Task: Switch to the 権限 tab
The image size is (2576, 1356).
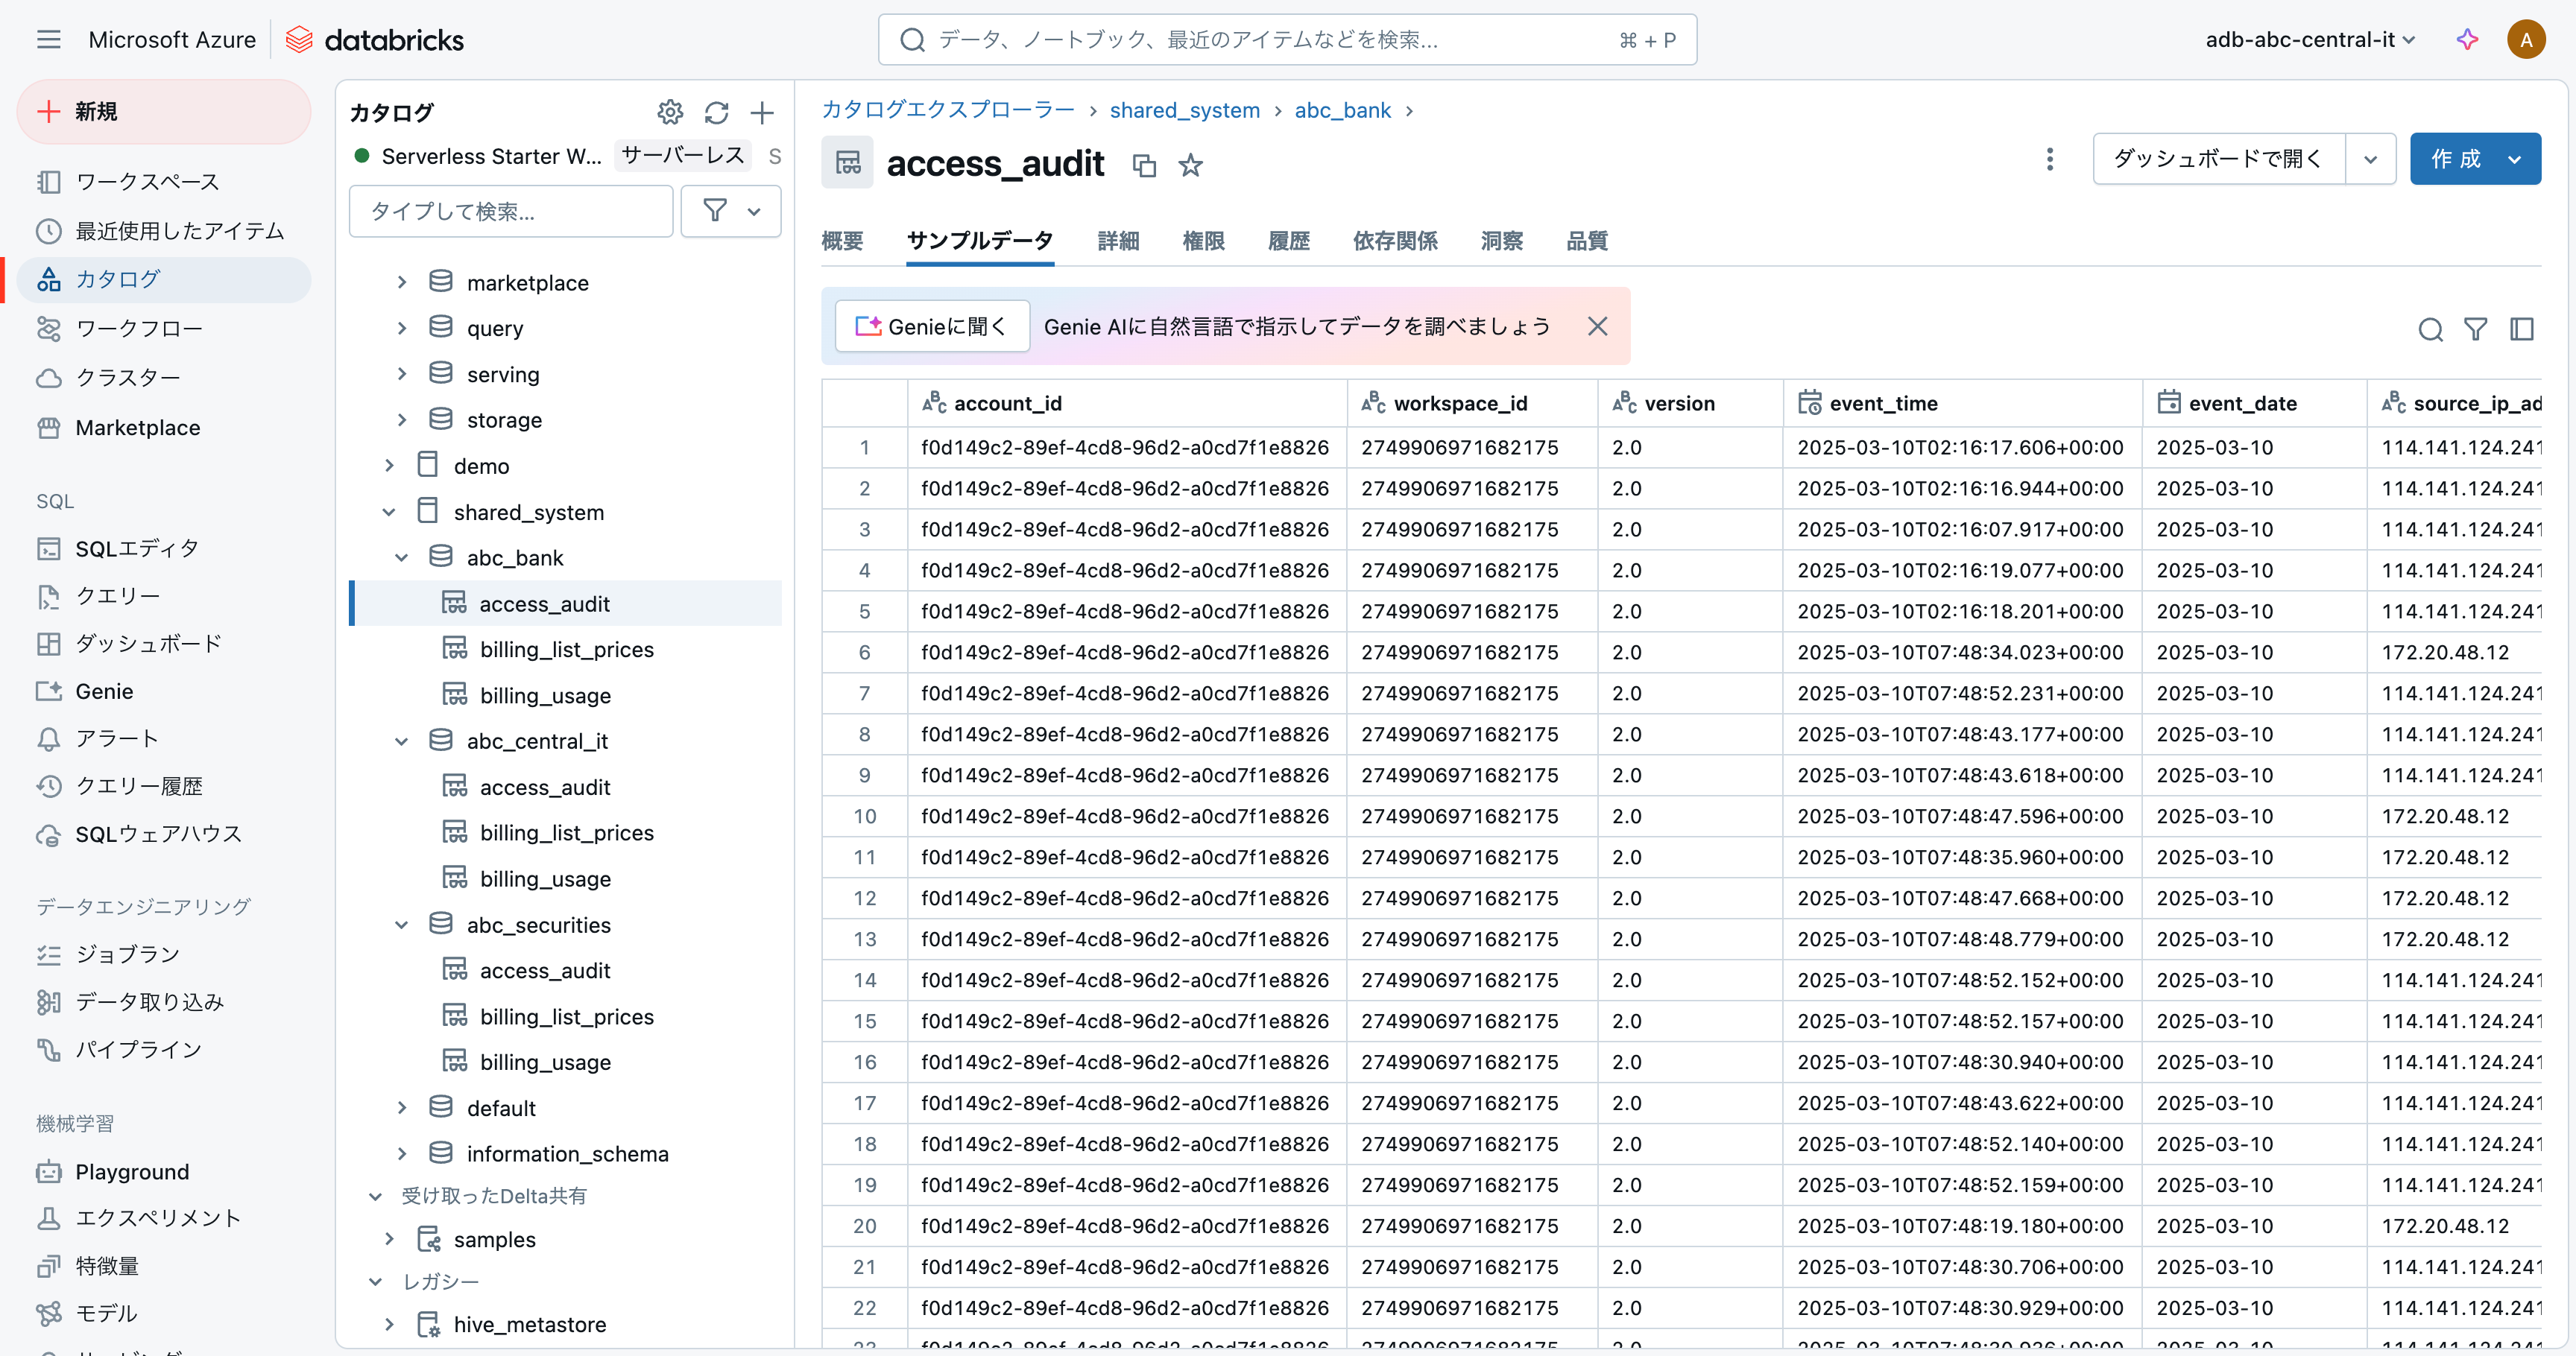Action: tap(1203, 241)
